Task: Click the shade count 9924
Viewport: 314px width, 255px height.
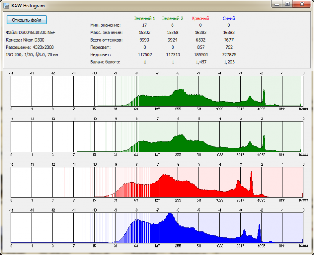Action: coord(173,40)
